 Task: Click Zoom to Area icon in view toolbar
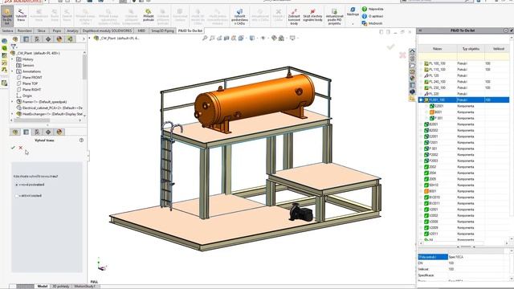[212, 39]
